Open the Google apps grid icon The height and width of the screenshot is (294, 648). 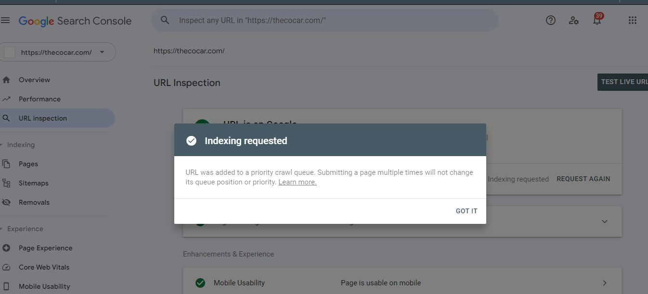pyautogui.click(x=633, y=20)
